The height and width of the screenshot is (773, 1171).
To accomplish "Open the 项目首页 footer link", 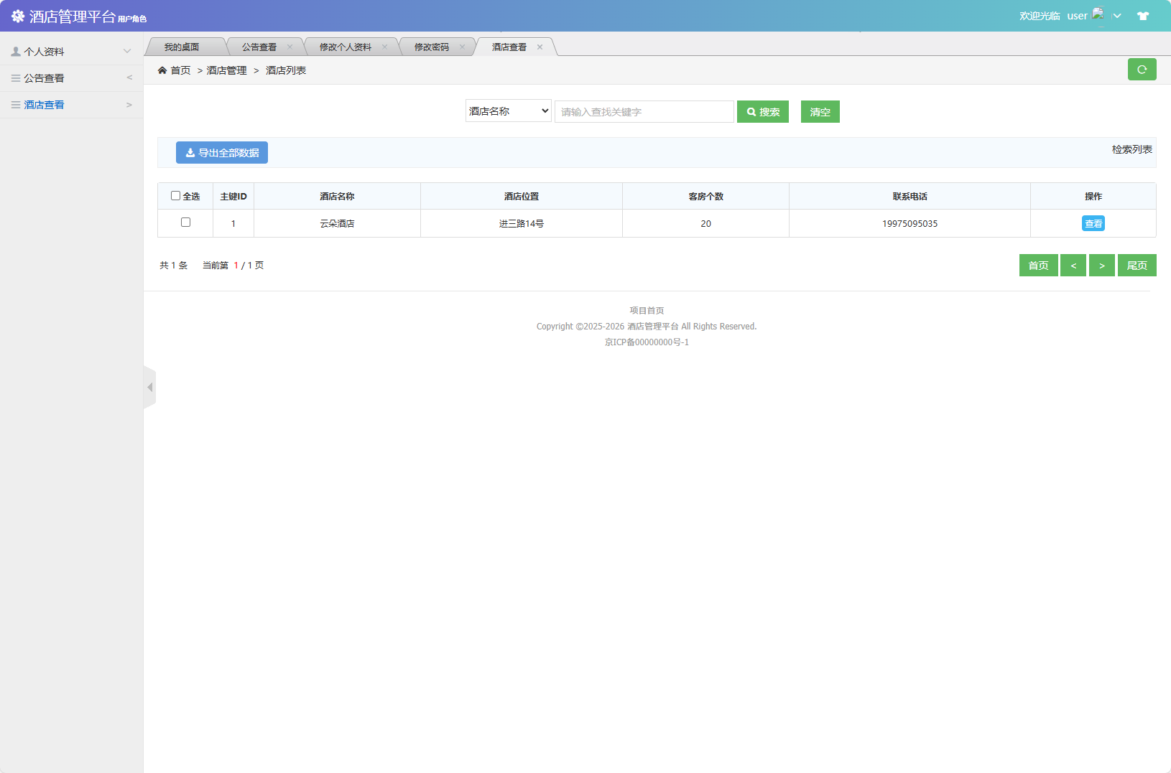I will [x=647, y=311].
